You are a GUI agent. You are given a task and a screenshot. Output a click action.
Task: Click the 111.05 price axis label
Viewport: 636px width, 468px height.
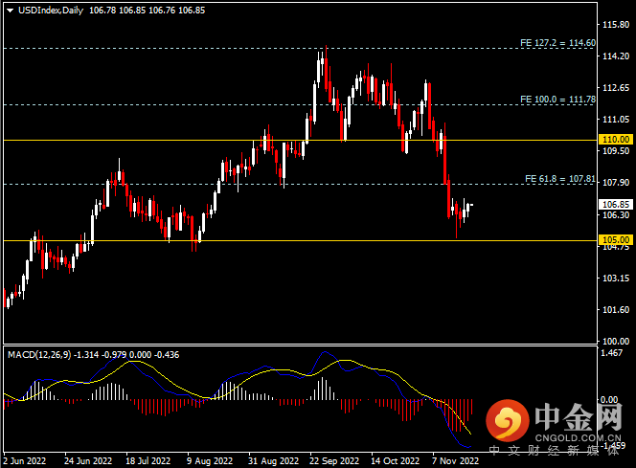coord(616,120)
